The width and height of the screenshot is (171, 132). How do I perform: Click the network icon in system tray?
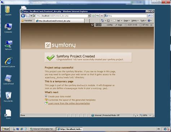165,129
